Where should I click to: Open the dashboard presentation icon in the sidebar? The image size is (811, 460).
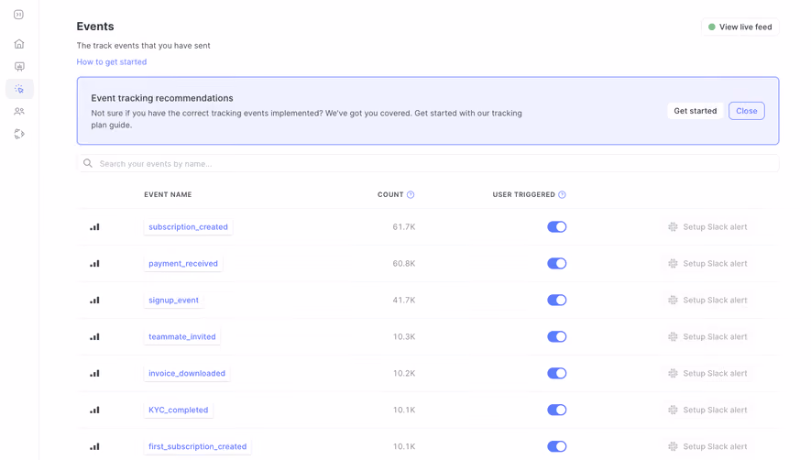coord(19,66)
